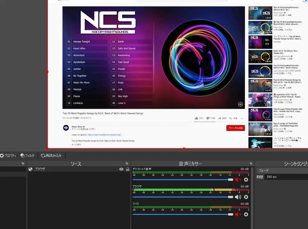This screenshot has width=308, height=229.
Task: Select the ブラウザ source row
Action: click(78, 169)
